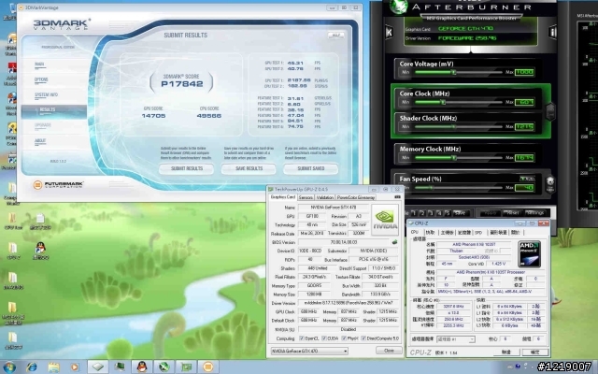Open the processor selection dropdown in CPU-Z

pyautogui.click(x=455, y=338)
